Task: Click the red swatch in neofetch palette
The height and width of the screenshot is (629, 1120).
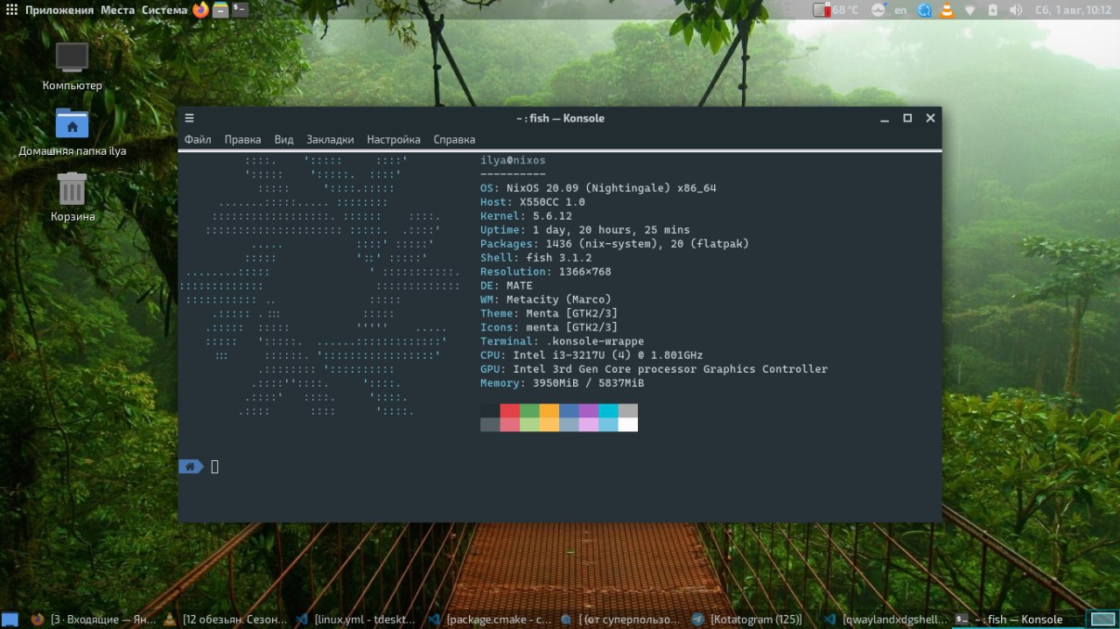Action: pos(510,410)
